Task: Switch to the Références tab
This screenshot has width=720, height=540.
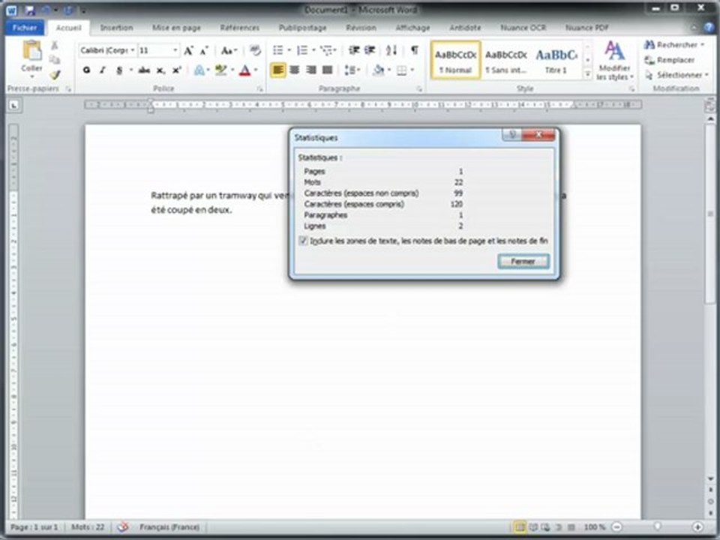Action: coord(239,28)
